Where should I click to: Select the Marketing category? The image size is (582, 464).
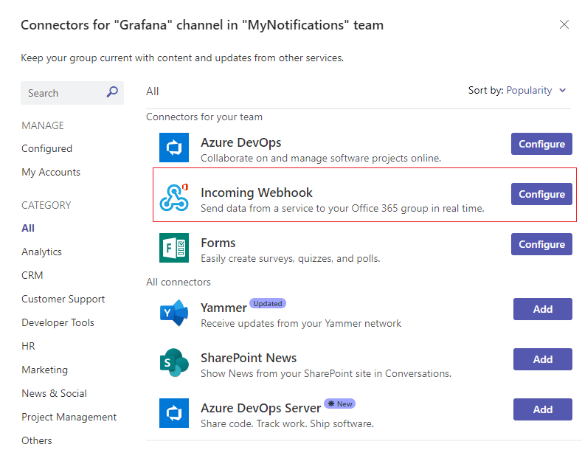[x=44, y=370]
